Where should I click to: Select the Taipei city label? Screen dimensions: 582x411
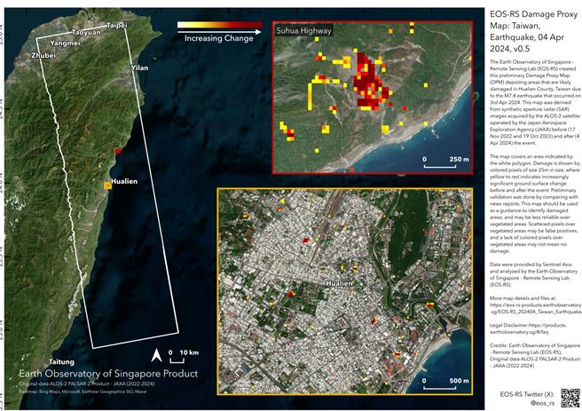(116, 26)
